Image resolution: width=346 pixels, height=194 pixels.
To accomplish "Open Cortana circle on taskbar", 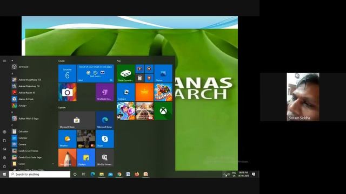I will pos(75,174).
